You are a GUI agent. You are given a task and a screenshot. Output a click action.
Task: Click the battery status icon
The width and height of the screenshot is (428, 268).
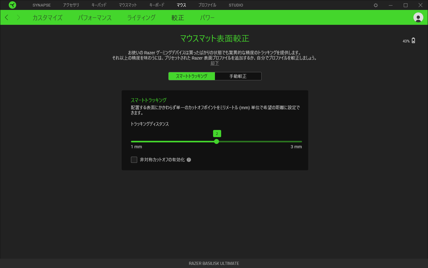[x=413, y=41]
